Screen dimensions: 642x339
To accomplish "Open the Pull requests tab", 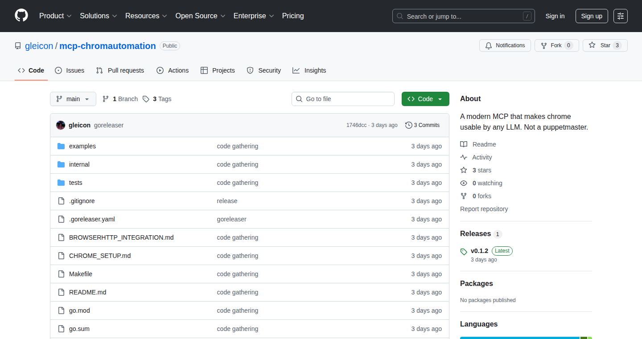I will pyautogui.click(x=120, y=70).
